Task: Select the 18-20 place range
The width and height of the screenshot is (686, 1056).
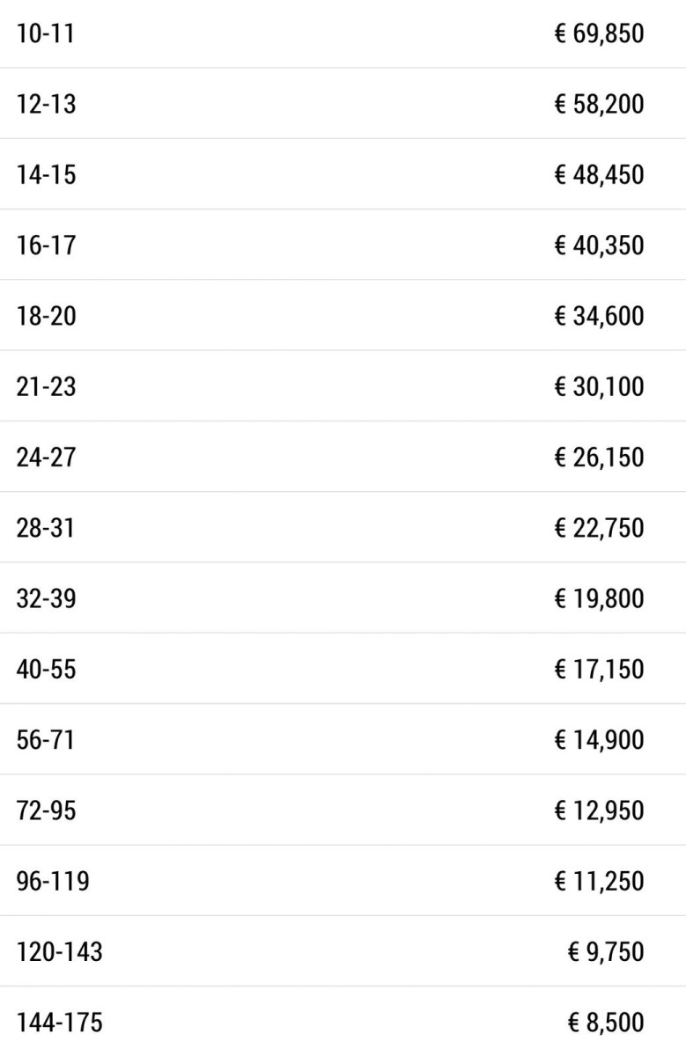Action: pyautogui.click(x=46, y=316)
